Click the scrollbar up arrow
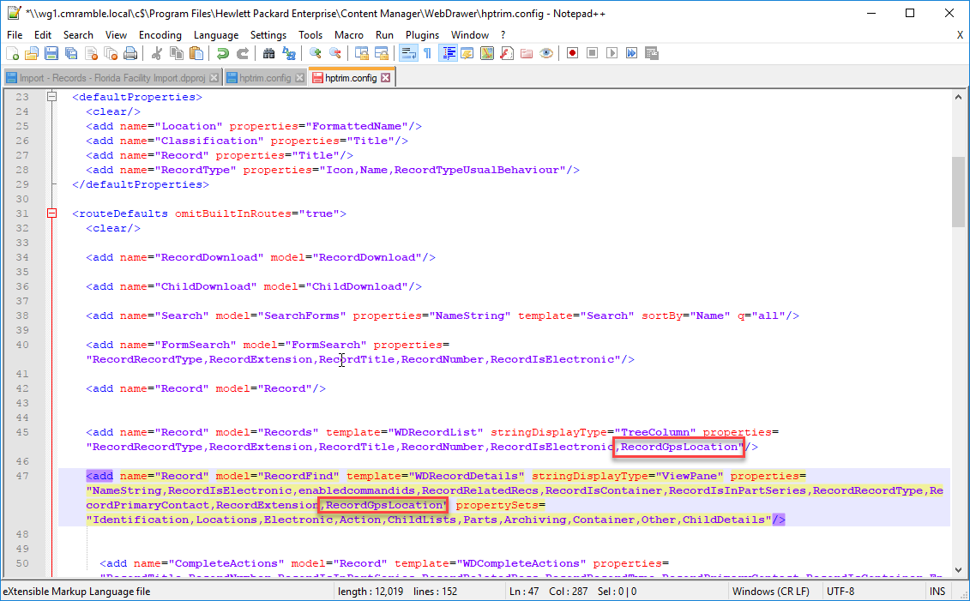 pyautogui.click(x=958, y=97)
